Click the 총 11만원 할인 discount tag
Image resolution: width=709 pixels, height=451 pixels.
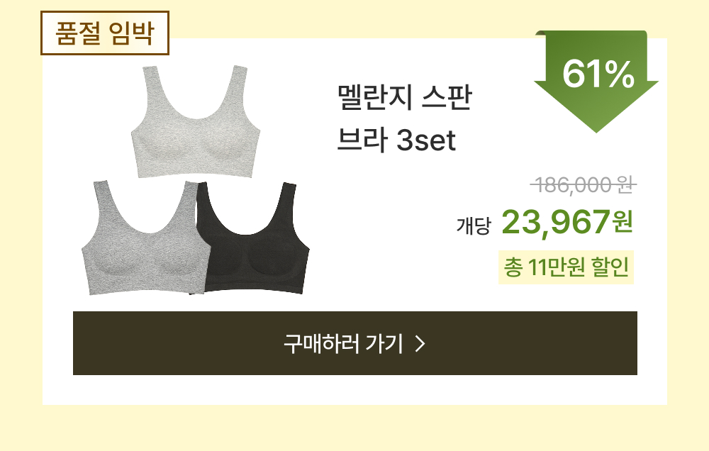tap(566, 267)
